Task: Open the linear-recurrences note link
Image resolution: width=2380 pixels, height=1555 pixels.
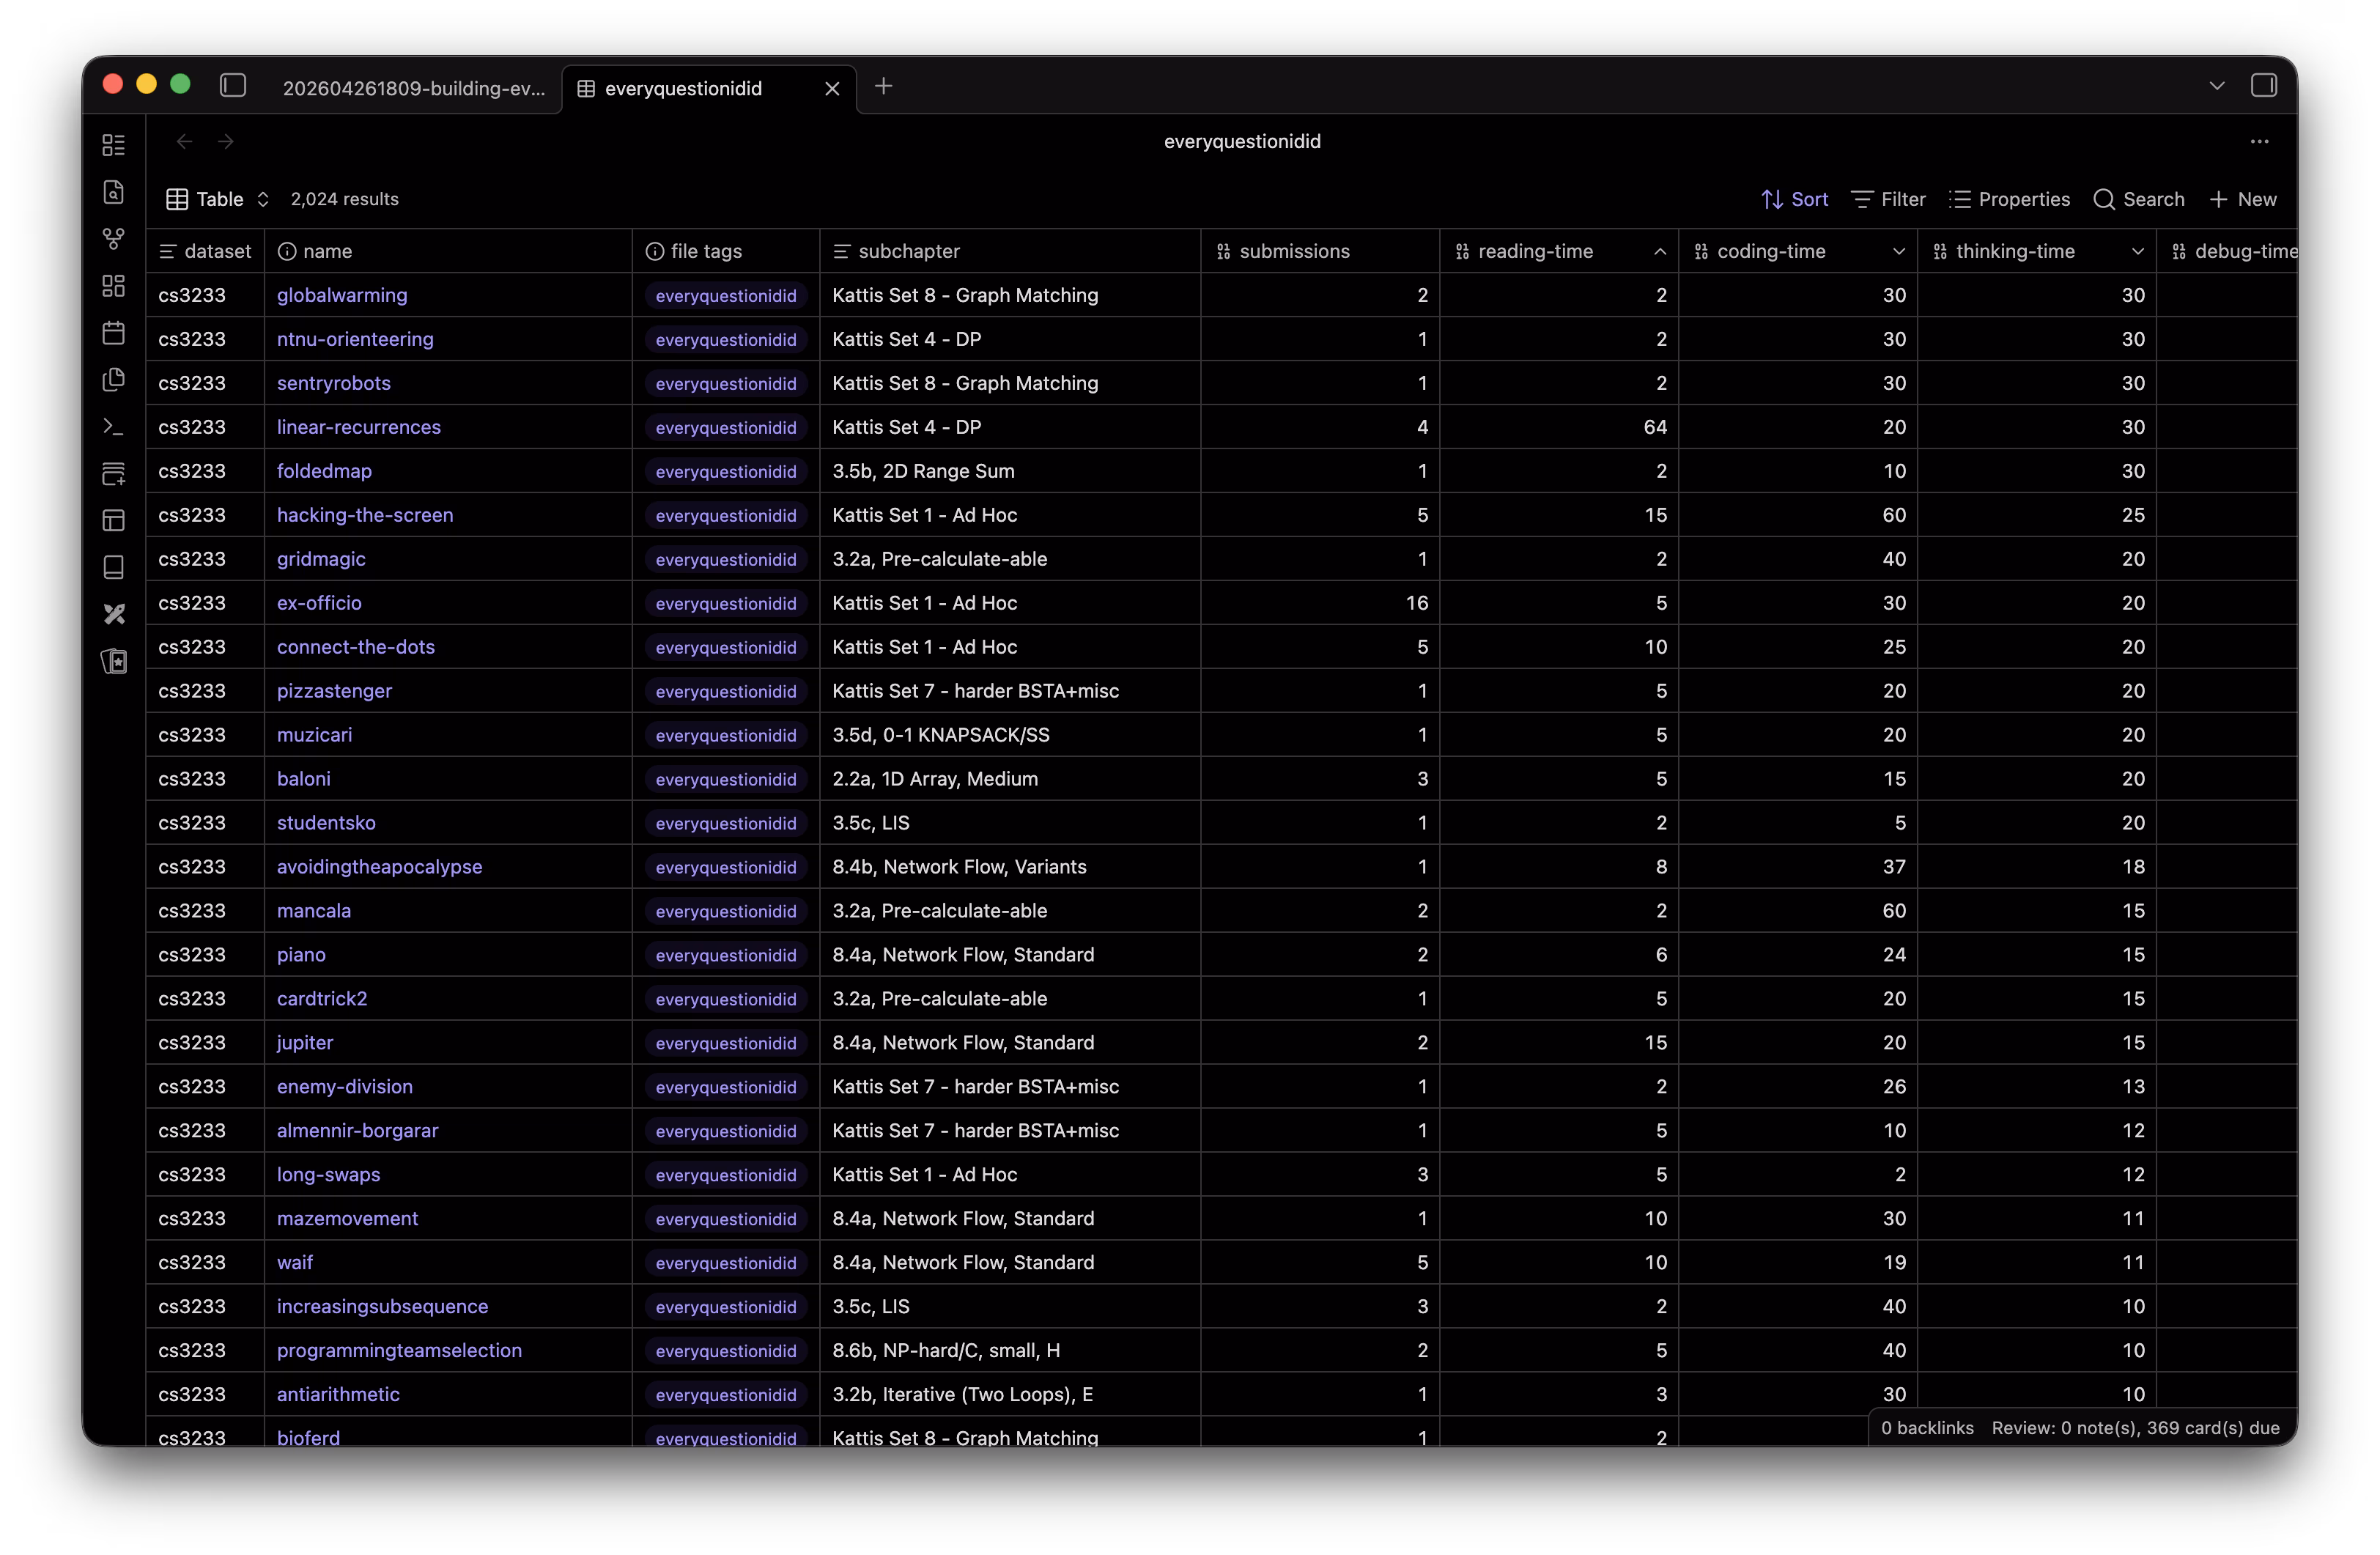Action: coord(358,427)
